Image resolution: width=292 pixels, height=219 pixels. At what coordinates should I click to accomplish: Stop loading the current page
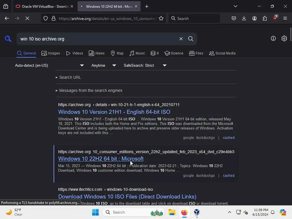27,18
